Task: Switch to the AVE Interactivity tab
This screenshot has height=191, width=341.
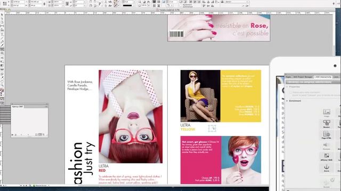Action: (x=323, y=77)
